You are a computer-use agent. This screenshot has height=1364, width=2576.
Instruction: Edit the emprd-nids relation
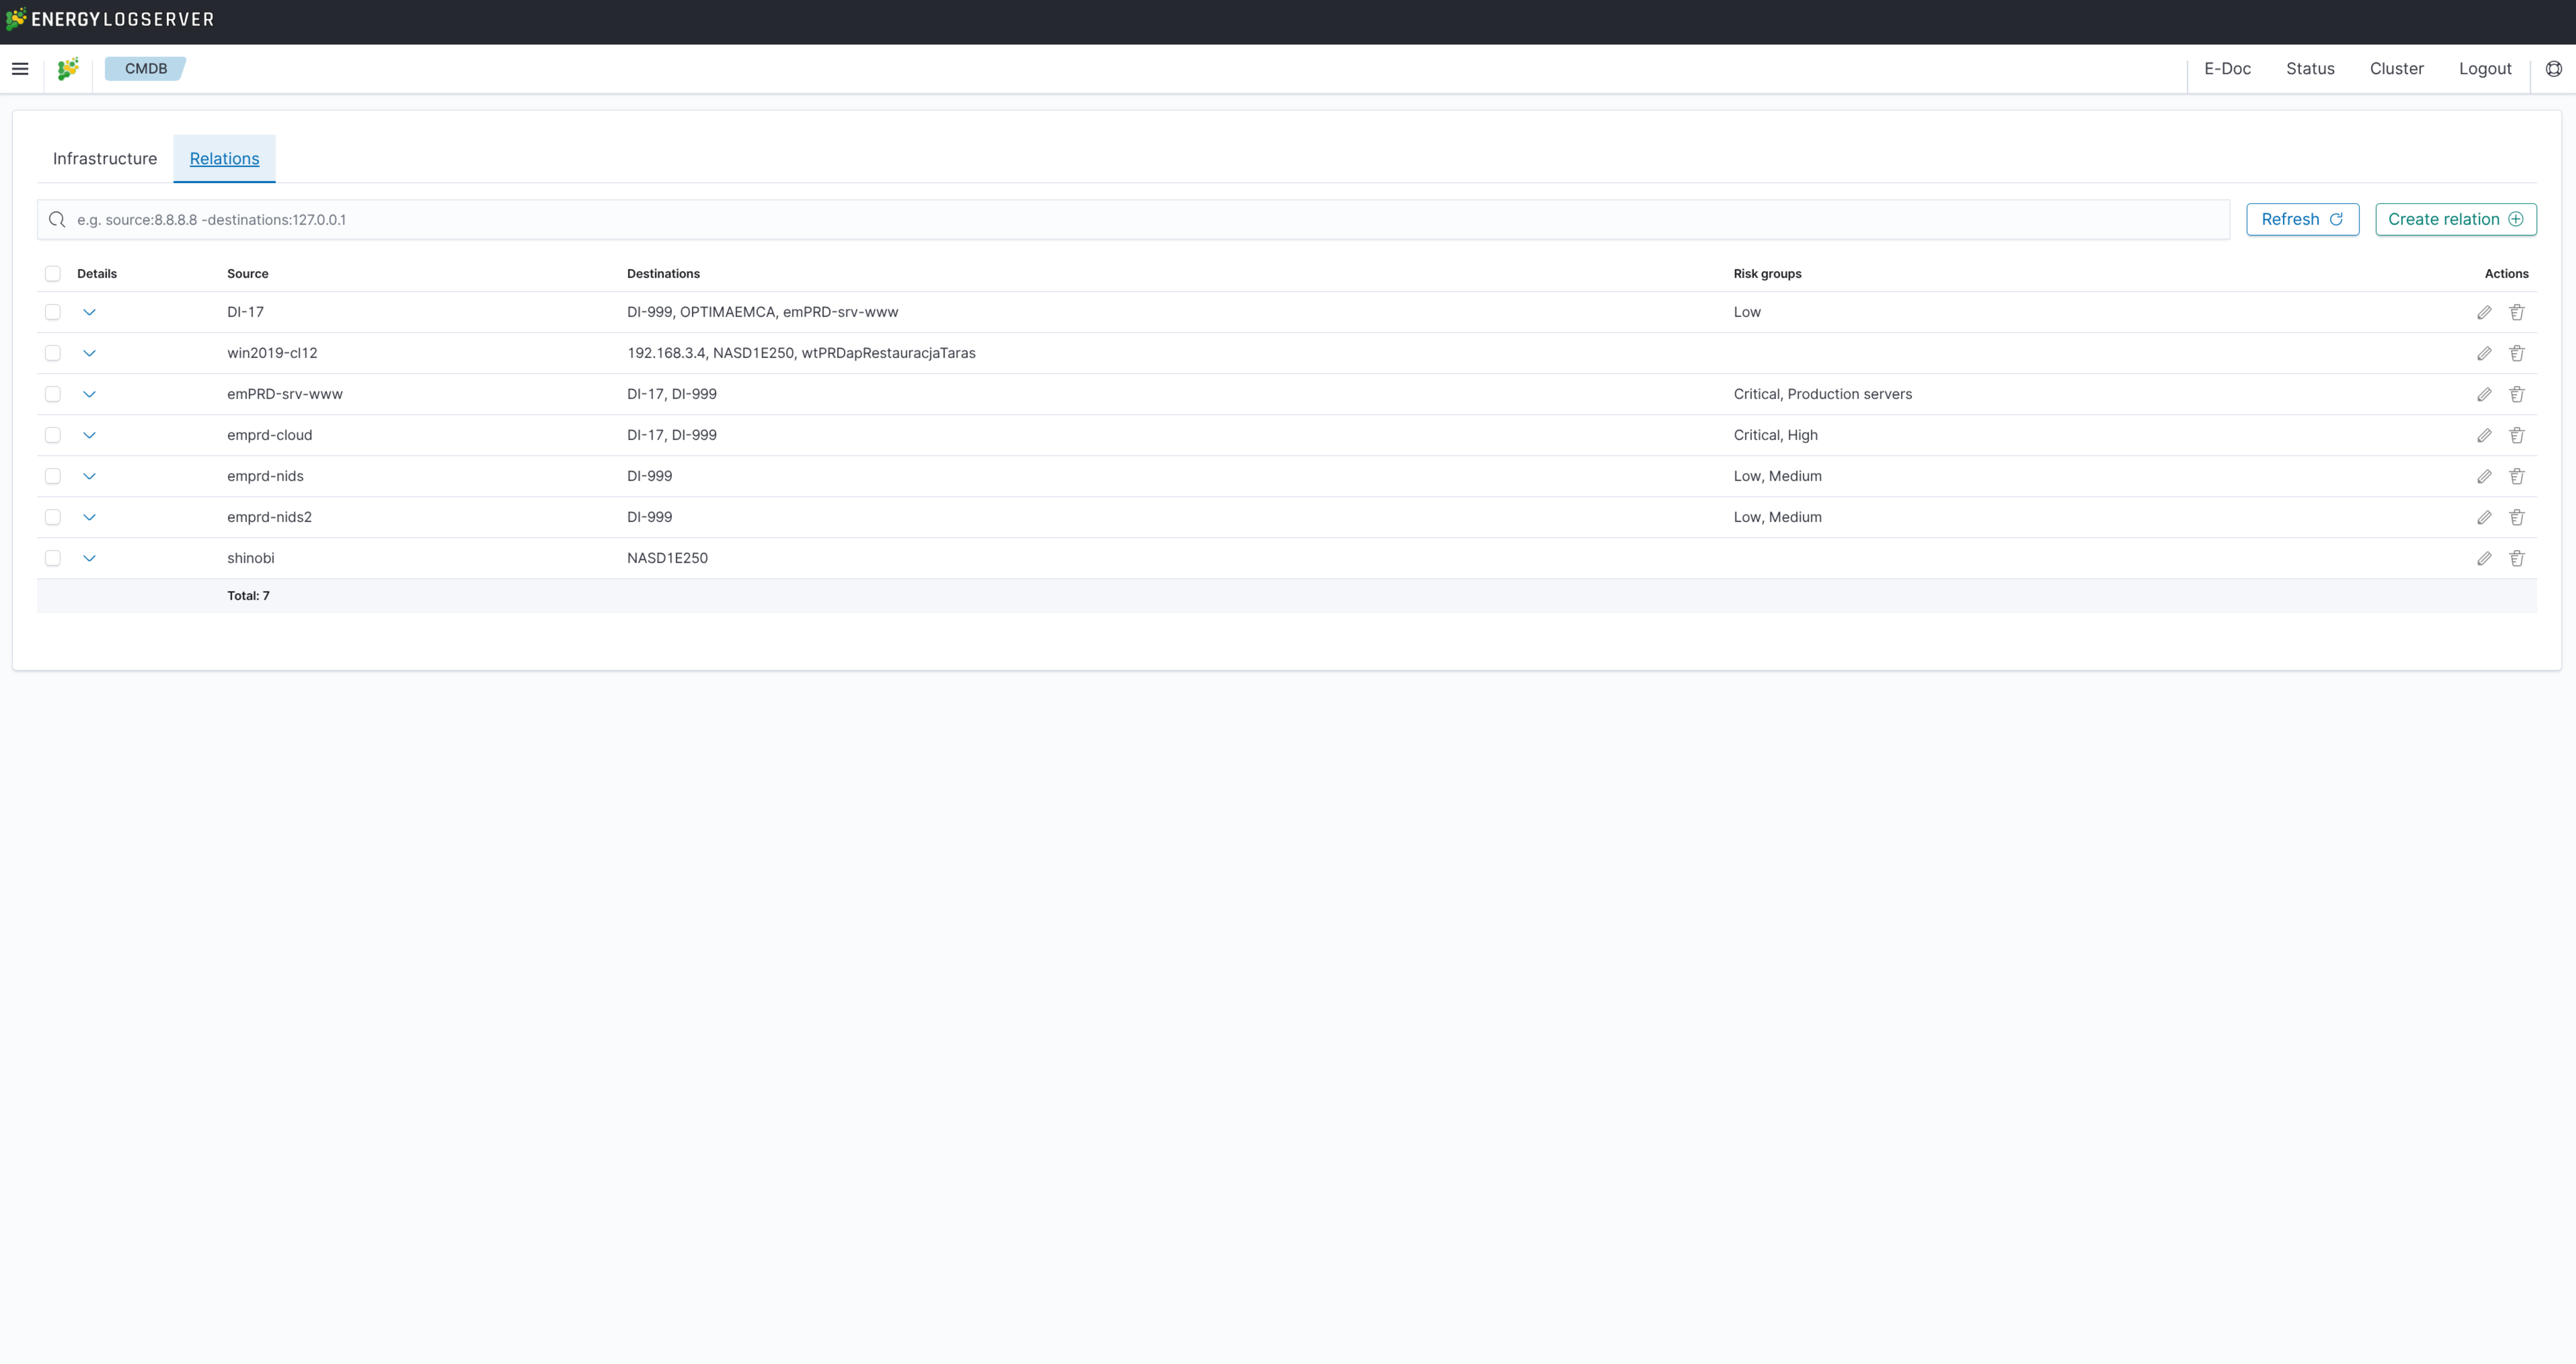pos(2484,476)
